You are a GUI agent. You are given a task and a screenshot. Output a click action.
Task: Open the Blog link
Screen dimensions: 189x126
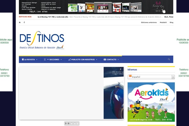pyautogui.click(x=171, y=22)
